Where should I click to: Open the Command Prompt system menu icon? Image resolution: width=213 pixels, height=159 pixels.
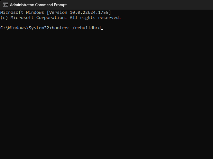pos(5,5)
